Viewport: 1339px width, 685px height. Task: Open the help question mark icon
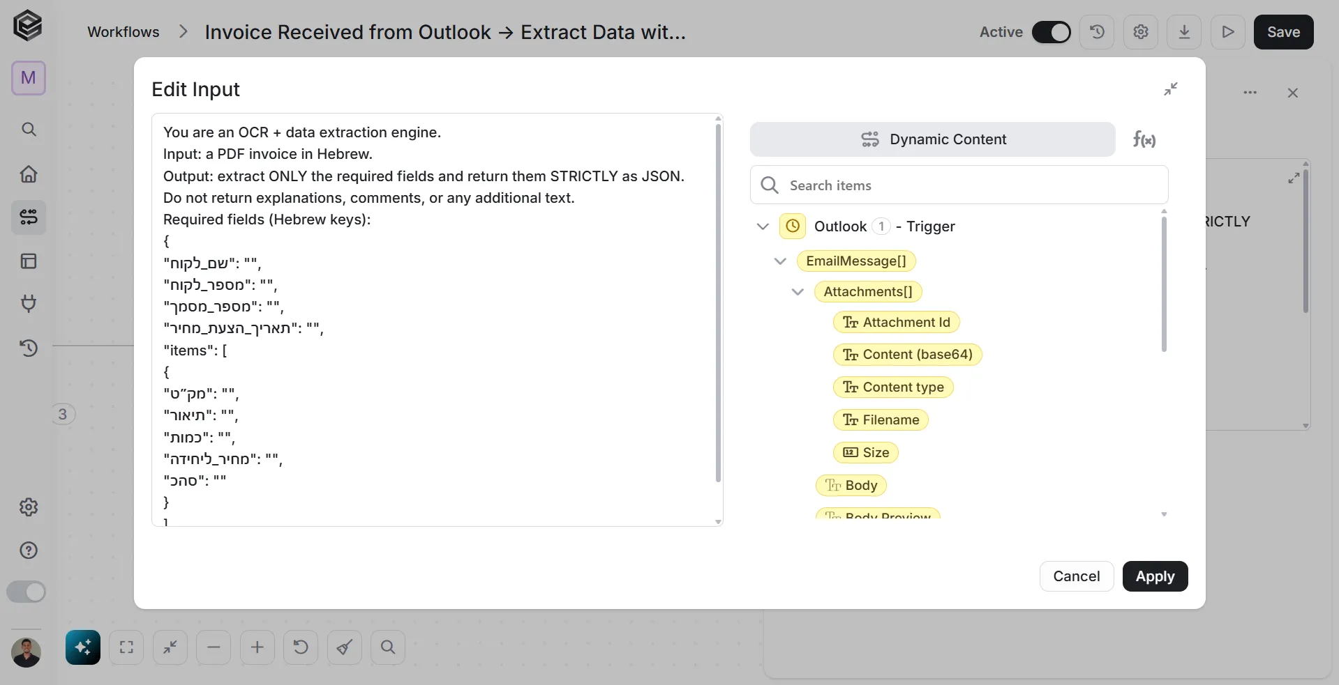coord(29,551)
